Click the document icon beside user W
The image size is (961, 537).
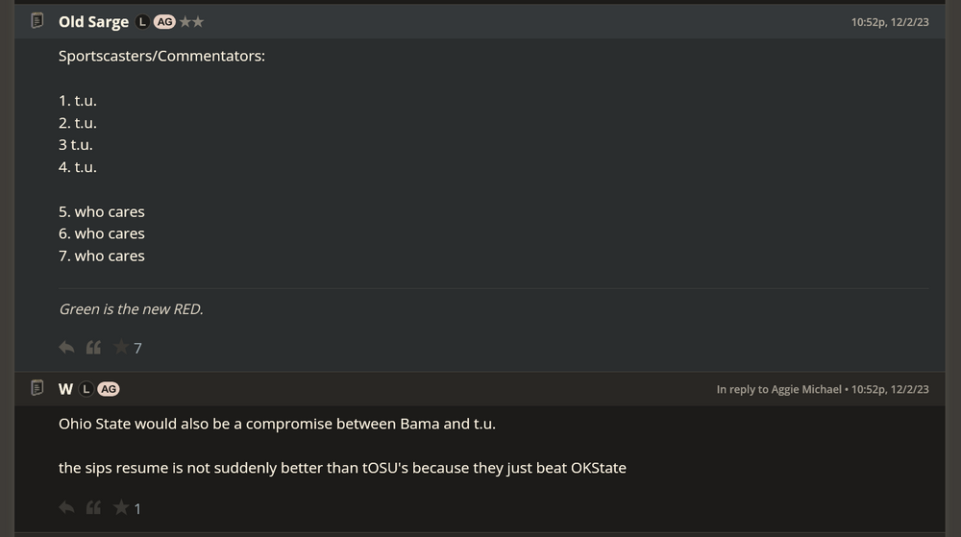pyautogui.click(x=37, y=388)
